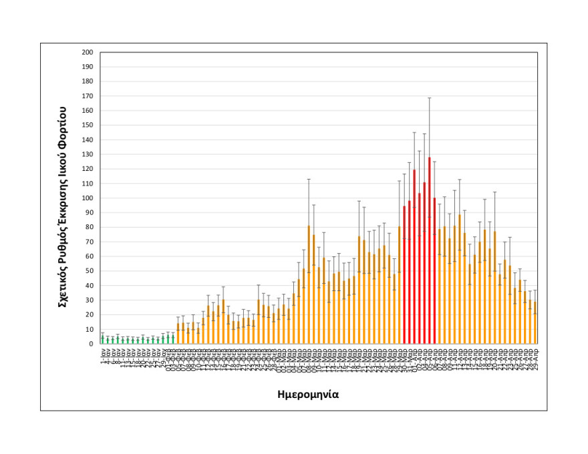Viewport: 588px width, 454px height.
Task: Select the Y-axis tick label 200
Action: click(x=88, y=52)
